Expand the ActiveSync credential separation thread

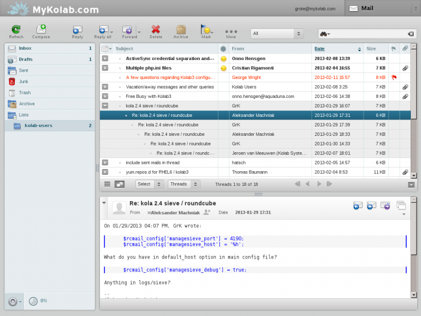(105, 58)
